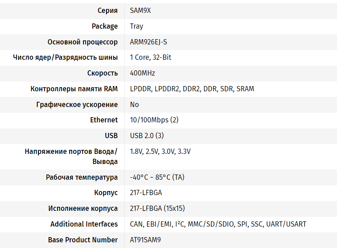337x248 pixels.
Task: Click the 'Серия' row label
Action: [x=108, y=11]
